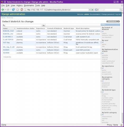Sort by Biobrick type column header
Viewport: 124px width, 127px height.
(69, 28)
